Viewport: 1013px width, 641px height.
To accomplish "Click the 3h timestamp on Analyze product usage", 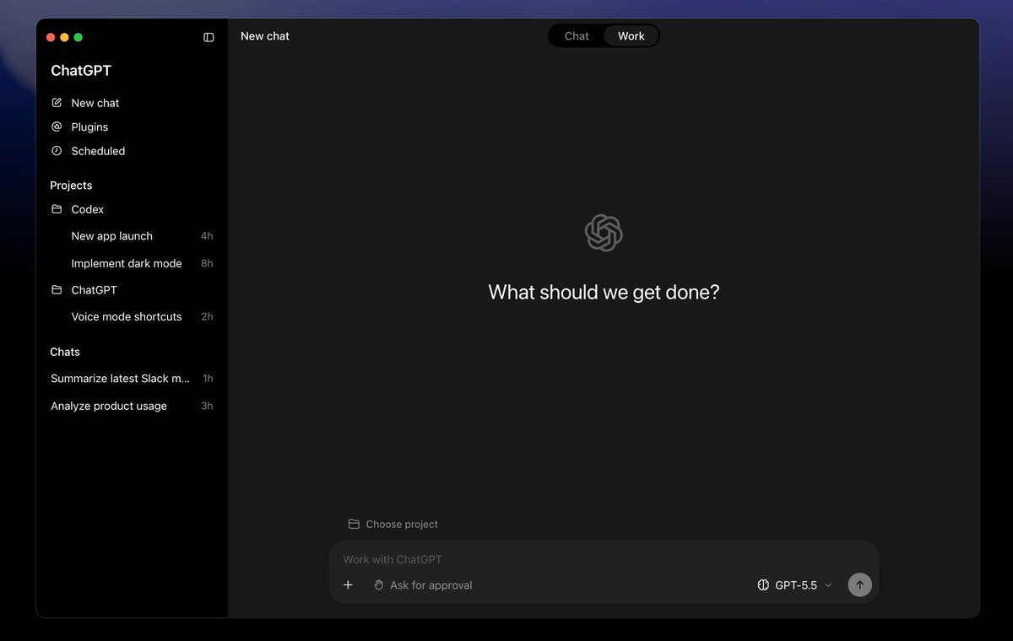I will tap(207, 406).
